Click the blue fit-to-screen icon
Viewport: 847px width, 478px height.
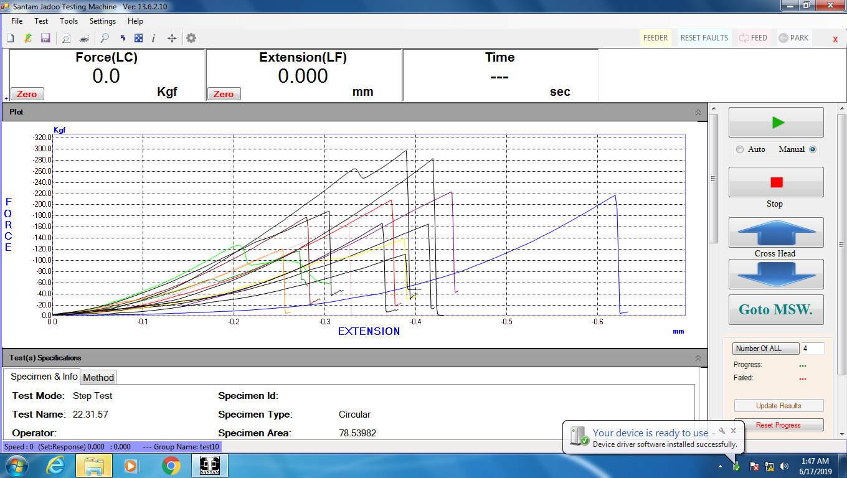(x=139, y=39)
